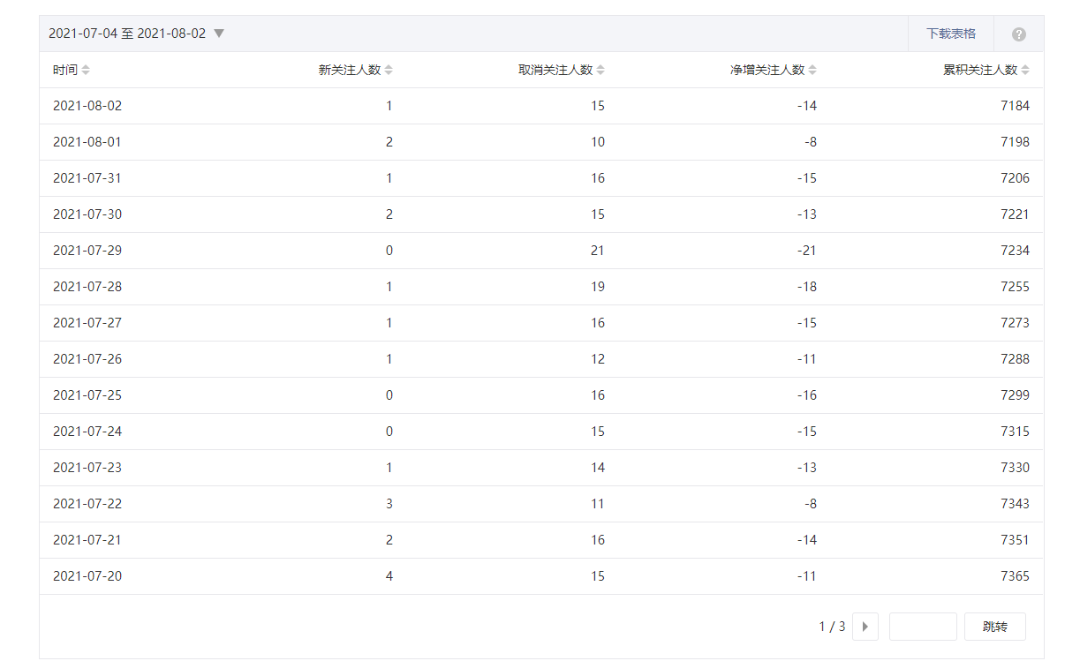The image size is (1080, 661).
Task: Expand the date range dropdown triangle
Action: (219, 34)
